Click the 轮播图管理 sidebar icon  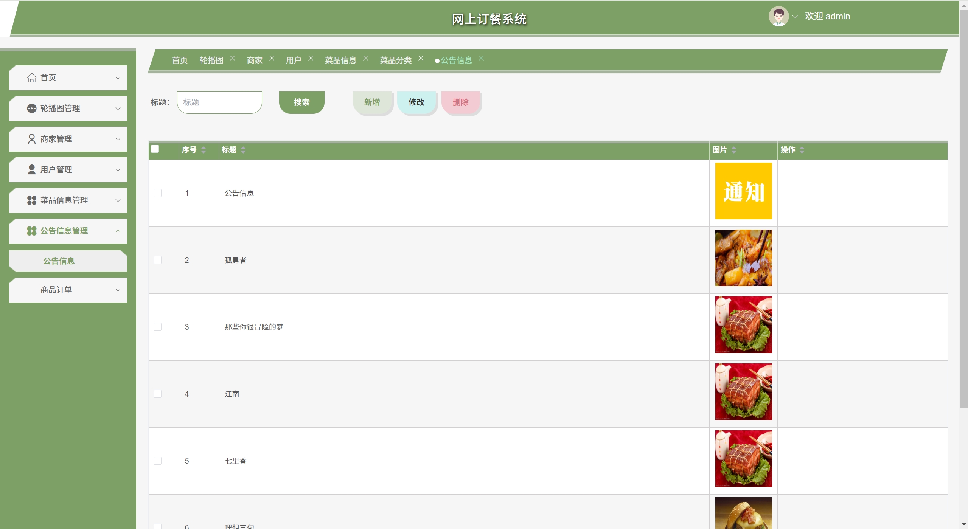pyautogui.click(x=32, y=109)
